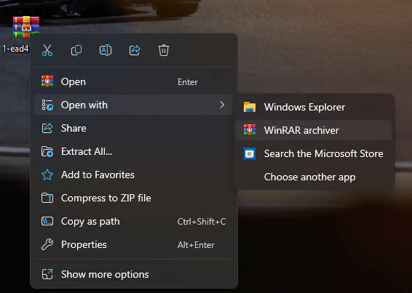This screenshot has width=412, height=293.
Task: Click the Open with menu item
Action: coord(133,105)
